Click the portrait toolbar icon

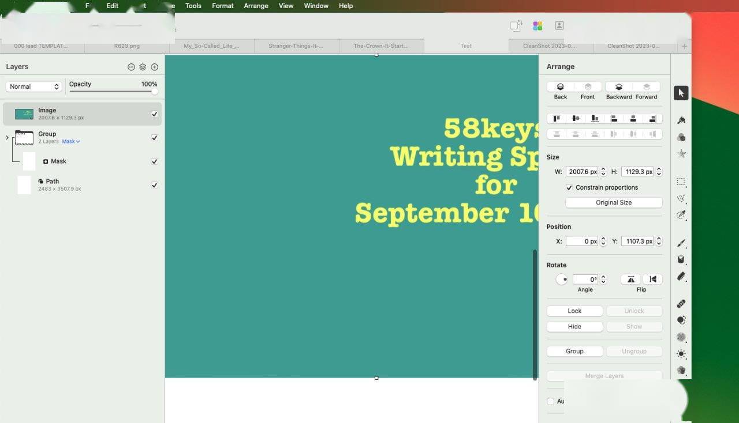click(x=559, y=26)
